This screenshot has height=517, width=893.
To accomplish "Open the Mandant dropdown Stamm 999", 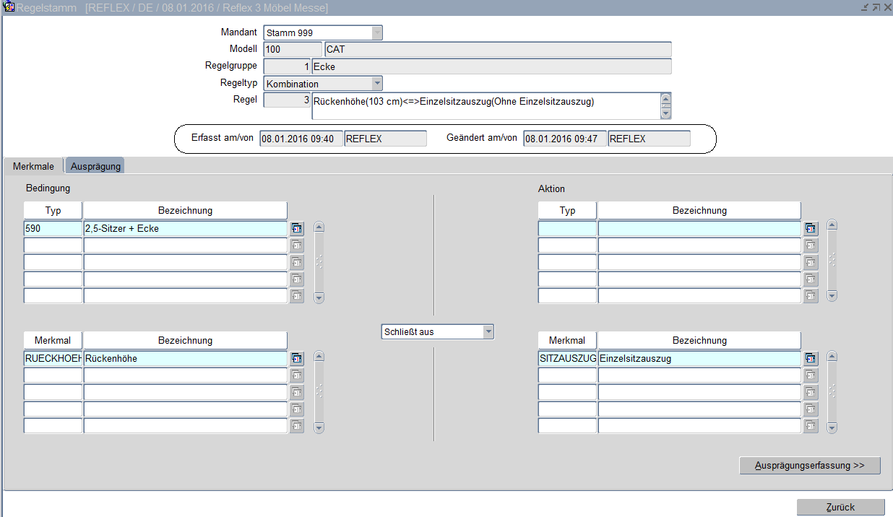I will 376,32.
